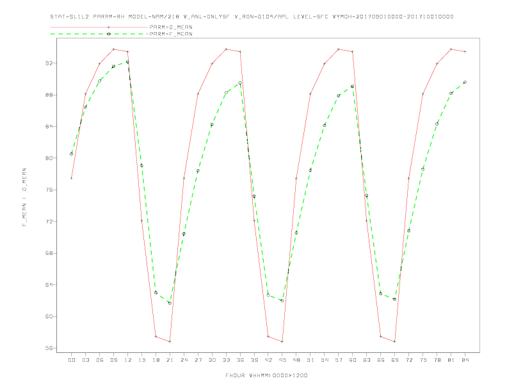507x392 pixels.
Task: Click x-axis tick label 21
Action: click(x=170, y=360)
